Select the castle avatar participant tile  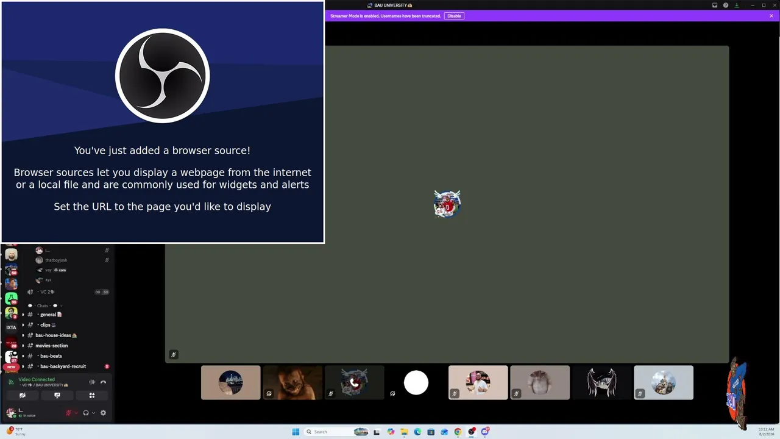[664, 383]
